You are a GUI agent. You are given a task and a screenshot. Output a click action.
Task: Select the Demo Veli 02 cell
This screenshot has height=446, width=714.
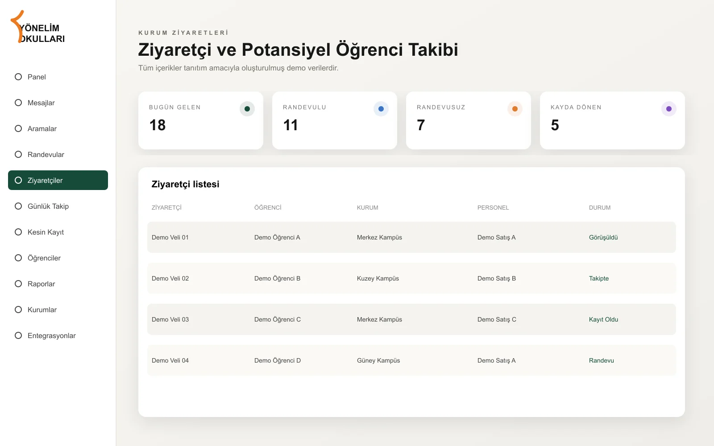tap(170, 278)
